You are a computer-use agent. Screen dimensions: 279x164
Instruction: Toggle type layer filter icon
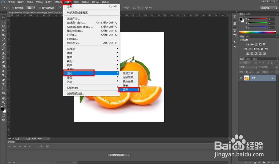(x=264, y=62)
